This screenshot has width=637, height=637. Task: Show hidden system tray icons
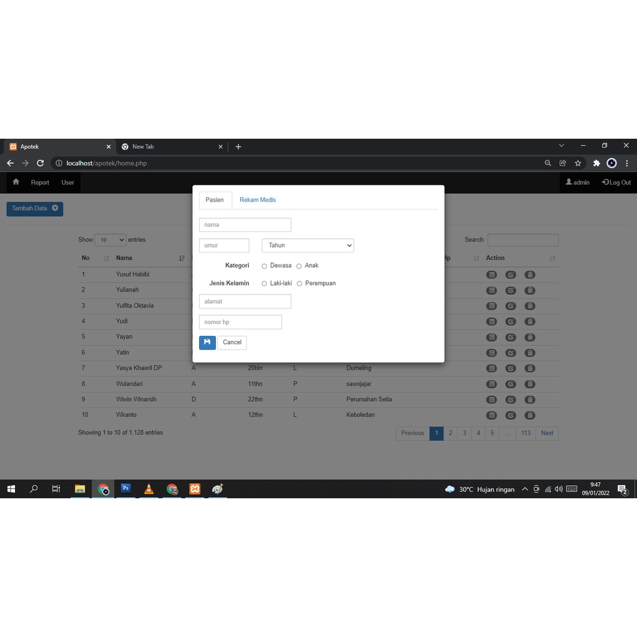[525, 489]
